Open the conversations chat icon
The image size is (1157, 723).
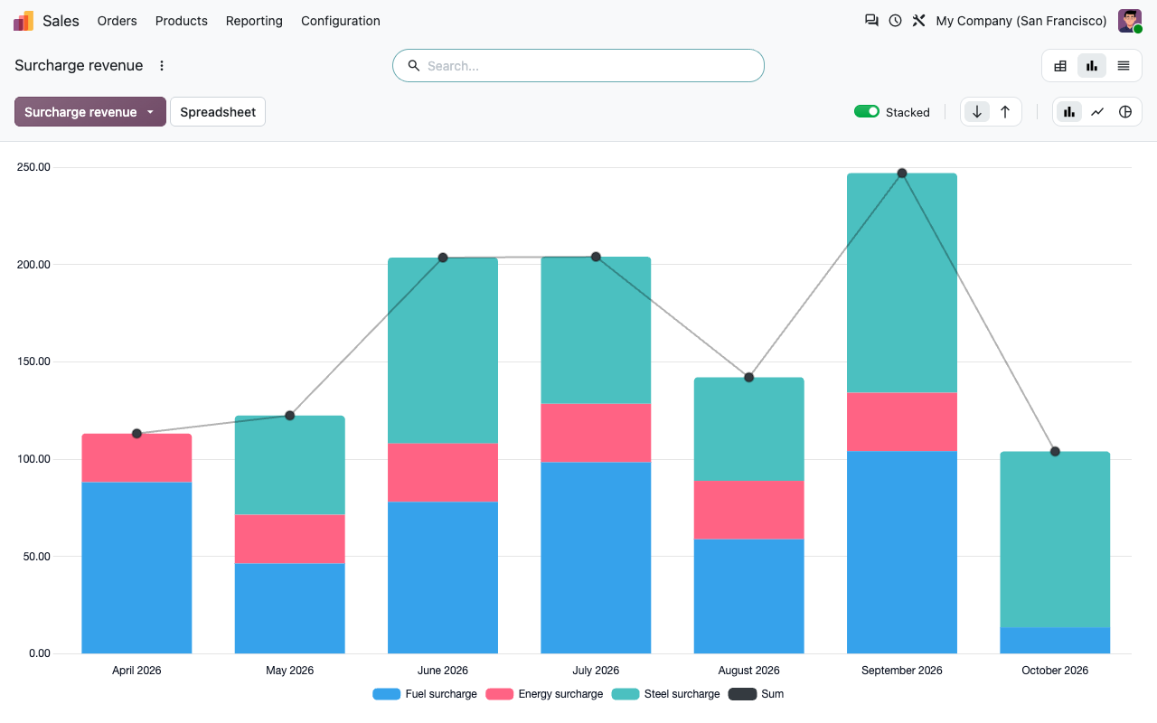pos(871,21)
